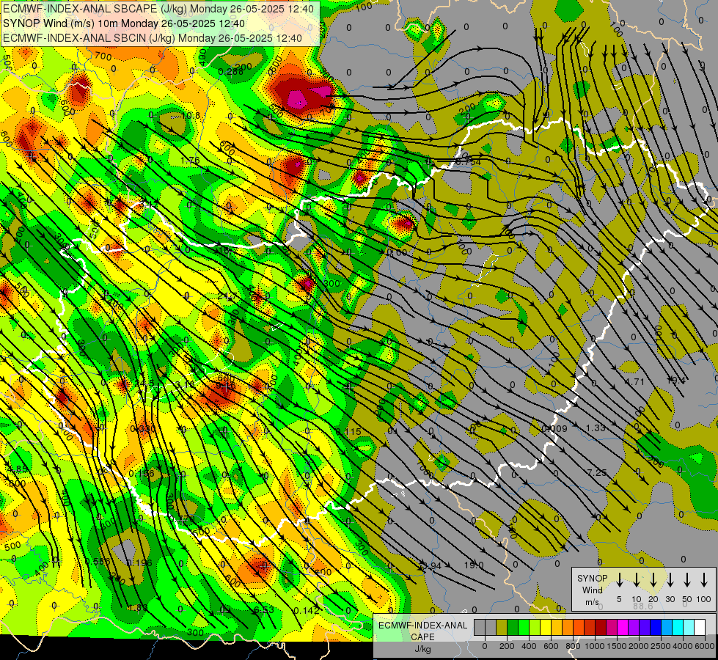Click the 2500 tick label in CAPE legend
This screenshot has height=660, width=718.
point(661,646)
